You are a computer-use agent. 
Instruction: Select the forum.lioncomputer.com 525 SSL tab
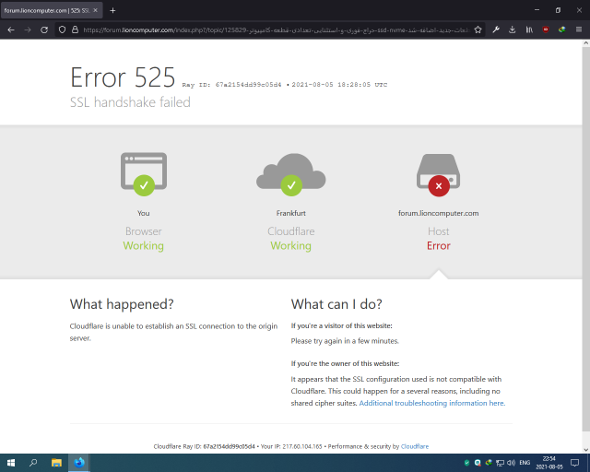coord(46,10)
